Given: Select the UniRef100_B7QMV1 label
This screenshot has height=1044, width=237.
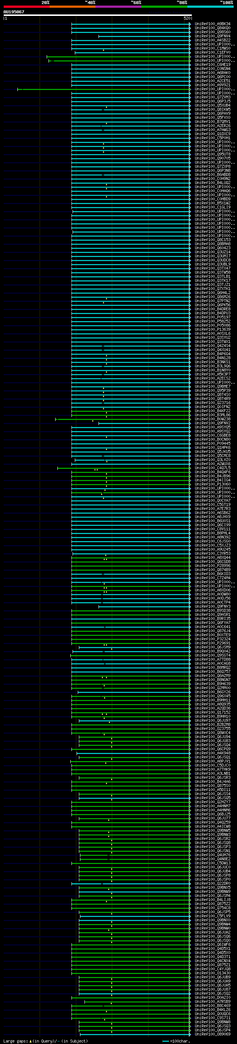Looking at the screenshot, I should click(x=213, y=121).
